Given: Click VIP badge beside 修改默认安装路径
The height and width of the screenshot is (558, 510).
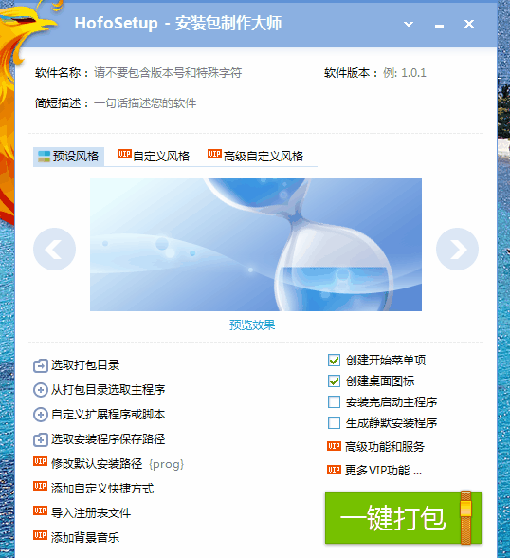Looking at the screenshot, I should pos(40,461).
